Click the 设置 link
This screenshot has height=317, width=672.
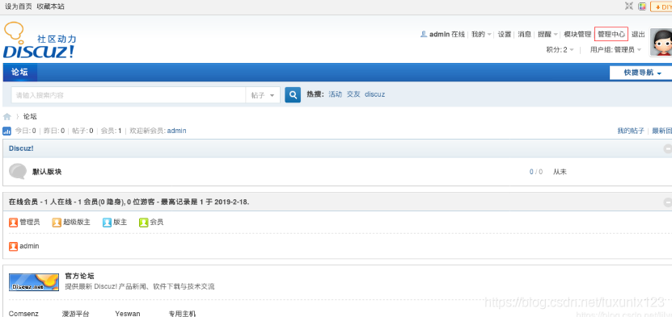(x=505, y=34)
